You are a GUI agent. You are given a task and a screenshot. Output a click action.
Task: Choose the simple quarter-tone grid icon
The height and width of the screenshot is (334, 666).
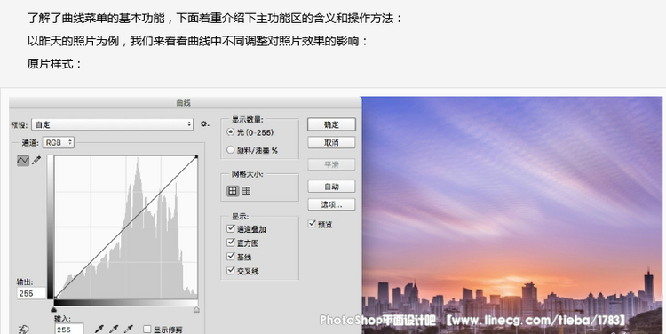(x=233, y=191)
